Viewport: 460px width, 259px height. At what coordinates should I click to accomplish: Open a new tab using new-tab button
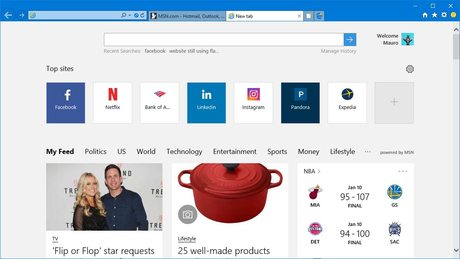pos(309,16)
